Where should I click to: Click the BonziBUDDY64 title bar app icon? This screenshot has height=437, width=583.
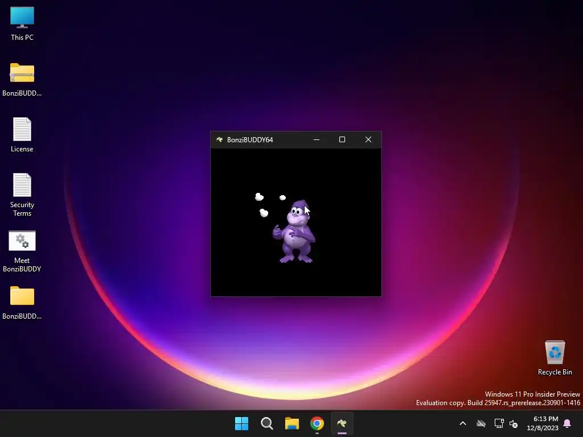point(219,140)
